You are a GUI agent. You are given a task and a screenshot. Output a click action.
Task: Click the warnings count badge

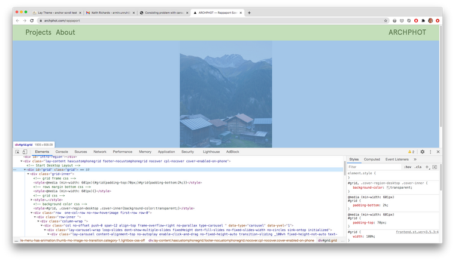411,152
